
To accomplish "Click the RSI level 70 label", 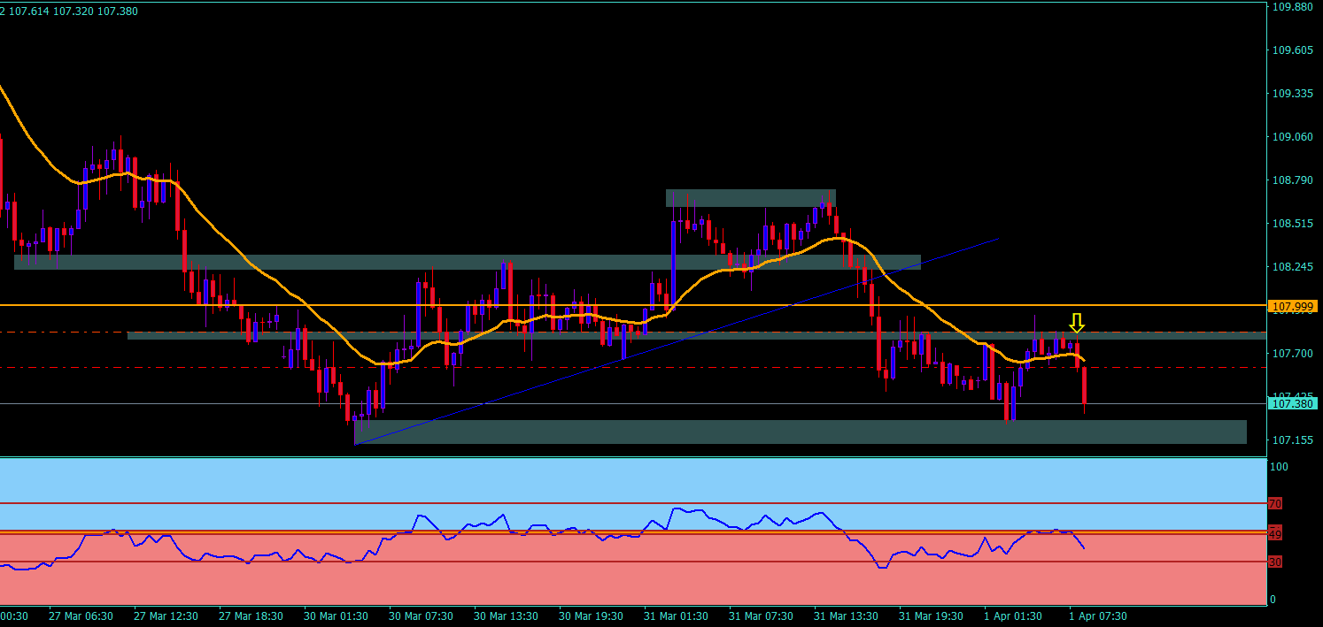I will pyautogui.click(x=1275, y=503).
